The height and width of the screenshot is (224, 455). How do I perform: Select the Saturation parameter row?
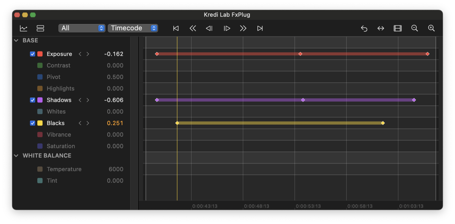[71, 146]
